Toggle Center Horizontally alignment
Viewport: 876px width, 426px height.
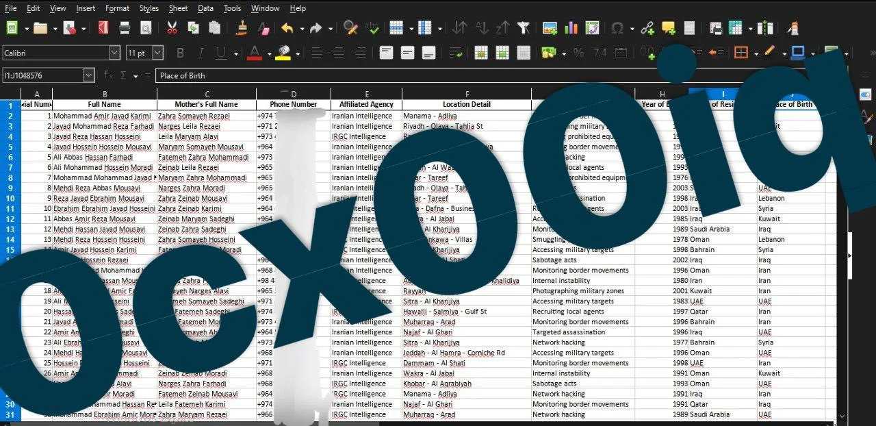tap(338, 53)
